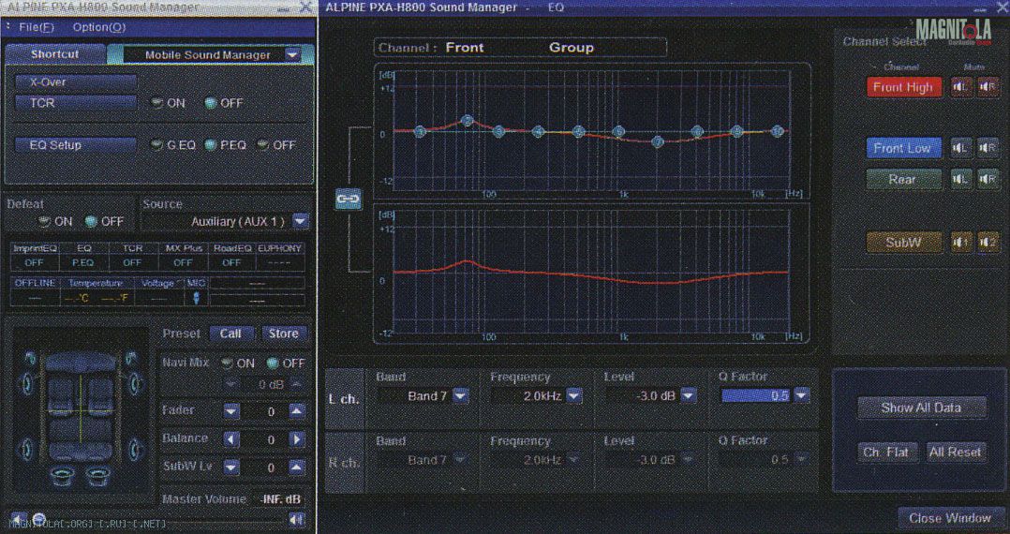Open L ch. Band dropdown
The height and width of the screenshot is (534, 1010).
click(460, 395)
